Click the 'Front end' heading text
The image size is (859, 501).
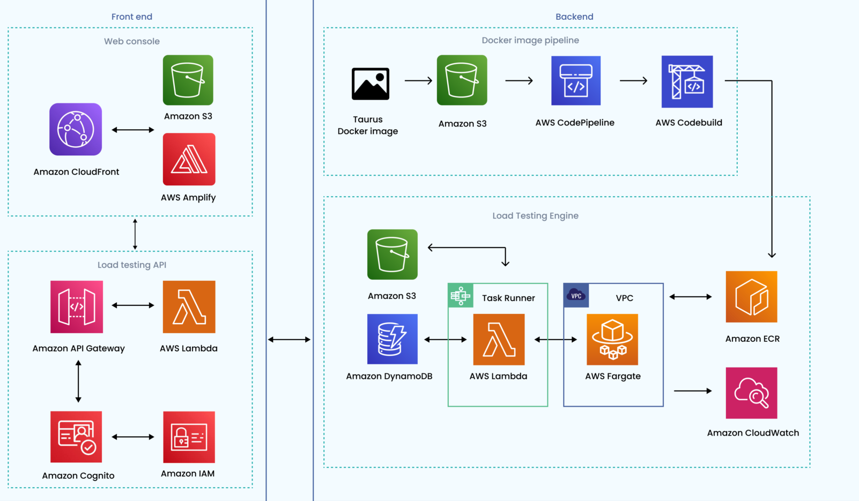click(x=132, y=17)
